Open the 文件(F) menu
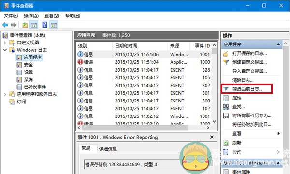The height and width of the screenshot is (174, 290). point(11,16)
